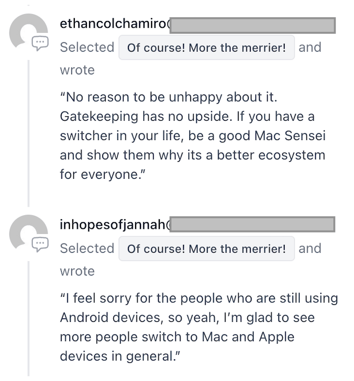This screenshot has height=381, width=354.
Task: Click 'and' after inhopesofjannah's selected answer tag
Action: 309,249
